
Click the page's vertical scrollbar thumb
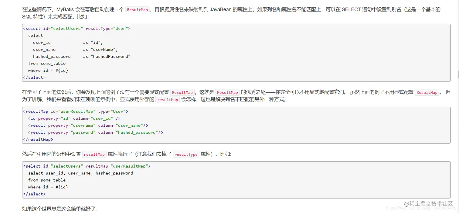pos(458,74)
